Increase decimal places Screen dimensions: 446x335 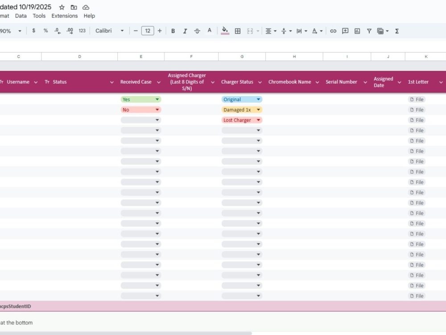70,31
